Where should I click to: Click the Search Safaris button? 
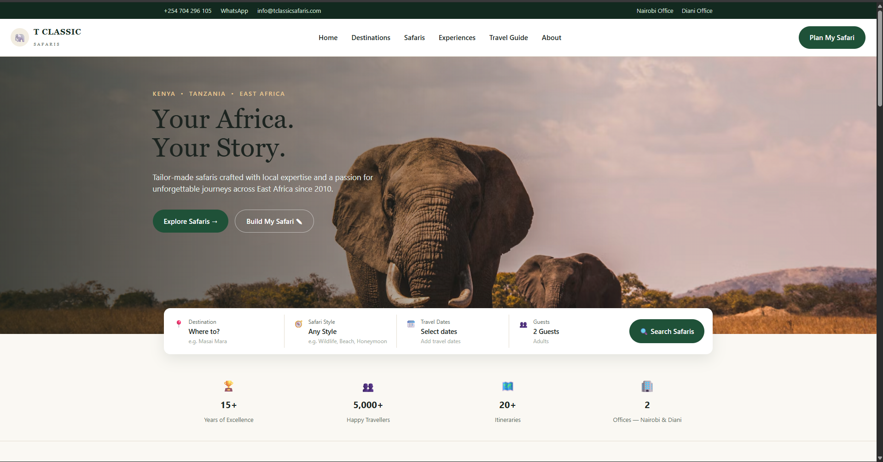tap(667, 331)
